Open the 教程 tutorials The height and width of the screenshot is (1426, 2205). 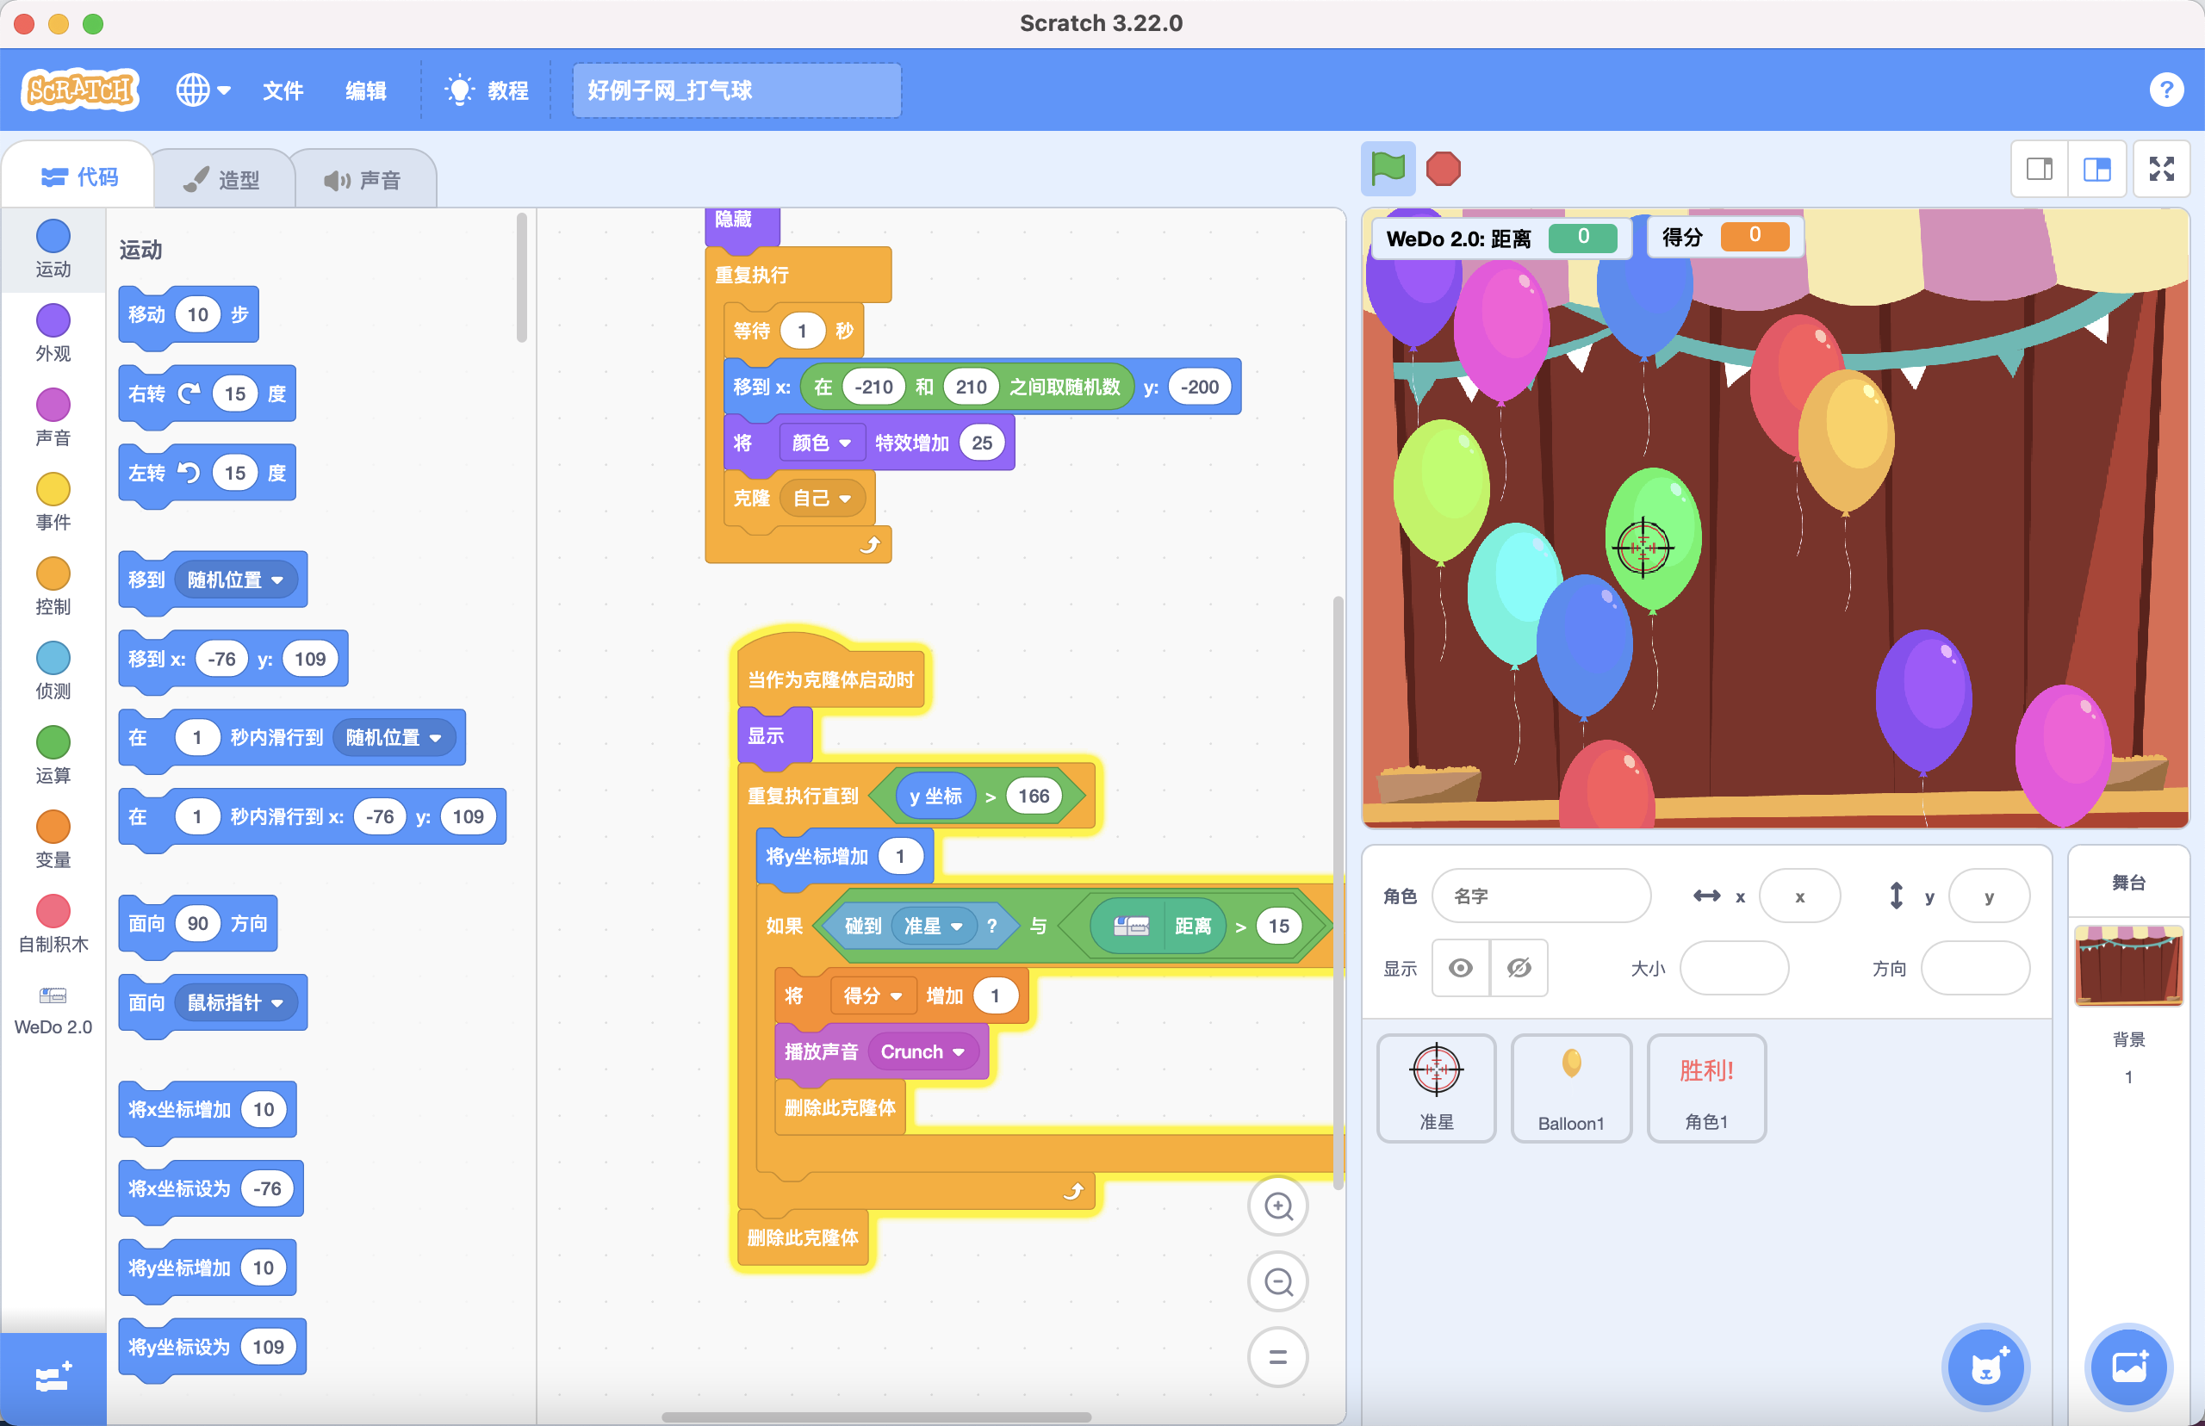(x=488, y=90)
